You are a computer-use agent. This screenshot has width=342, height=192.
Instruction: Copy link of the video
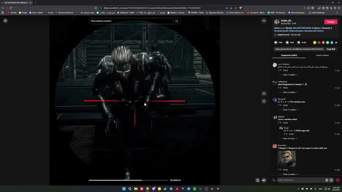point(331,49)
